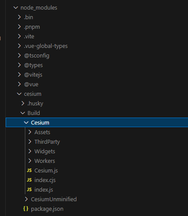The height and width of the screenshot is (216, 188).
Task: Click the braces icon beside package.json
Action: click(26, 209)
